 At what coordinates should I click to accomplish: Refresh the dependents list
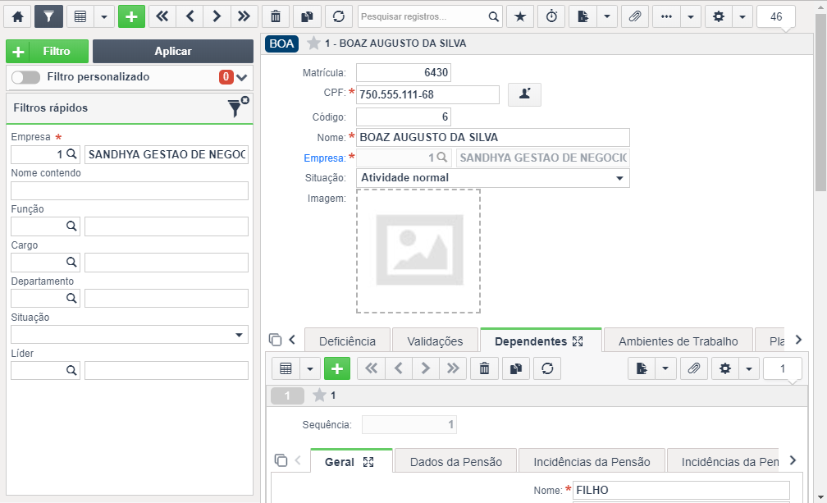pos(547,368)
